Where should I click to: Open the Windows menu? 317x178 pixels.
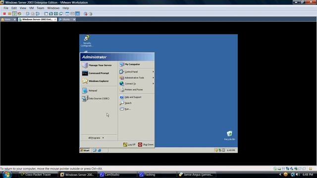(x=53, y=8)
